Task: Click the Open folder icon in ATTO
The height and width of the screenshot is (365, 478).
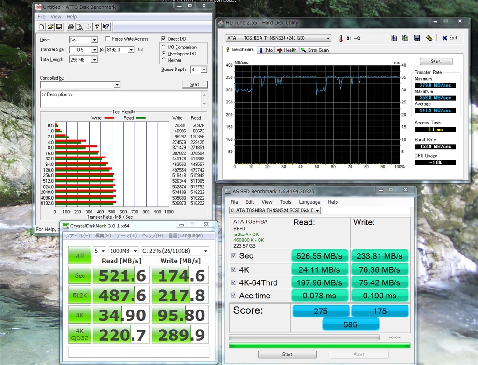Action: 50,27
